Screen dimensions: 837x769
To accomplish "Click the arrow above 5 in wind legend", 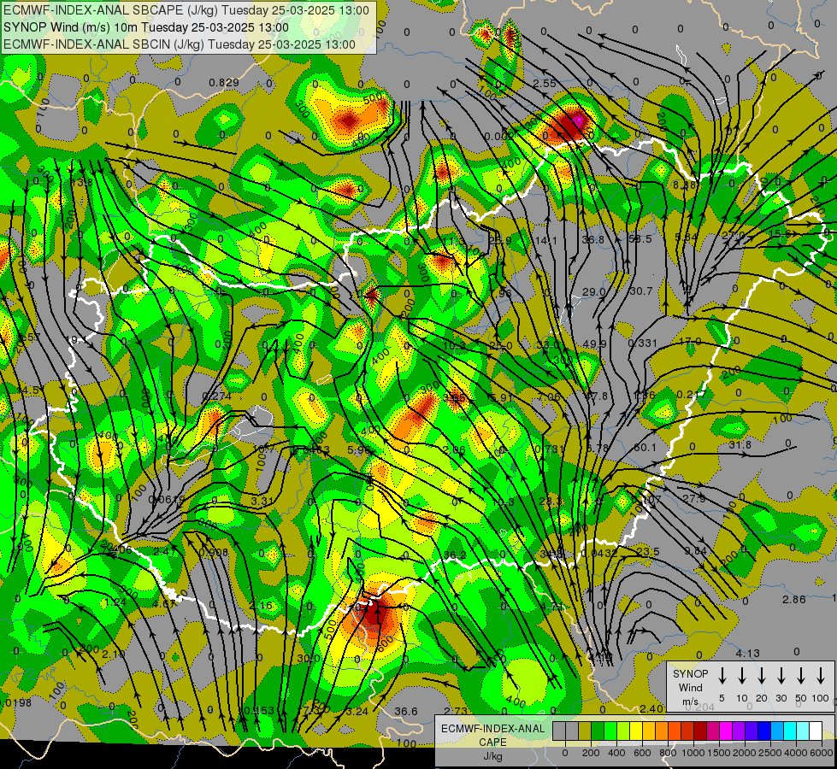I will (x=722, y=676).
